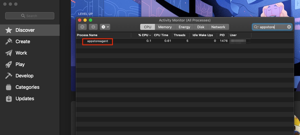The height and width of the screenshot is (135, 300).
Task: Click the LEVEL UP featured banner text
Action: (x=85, y=14)
